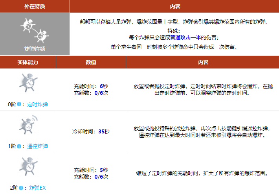Click the 炸弹连锁 label under the icon

coord(35,49)
